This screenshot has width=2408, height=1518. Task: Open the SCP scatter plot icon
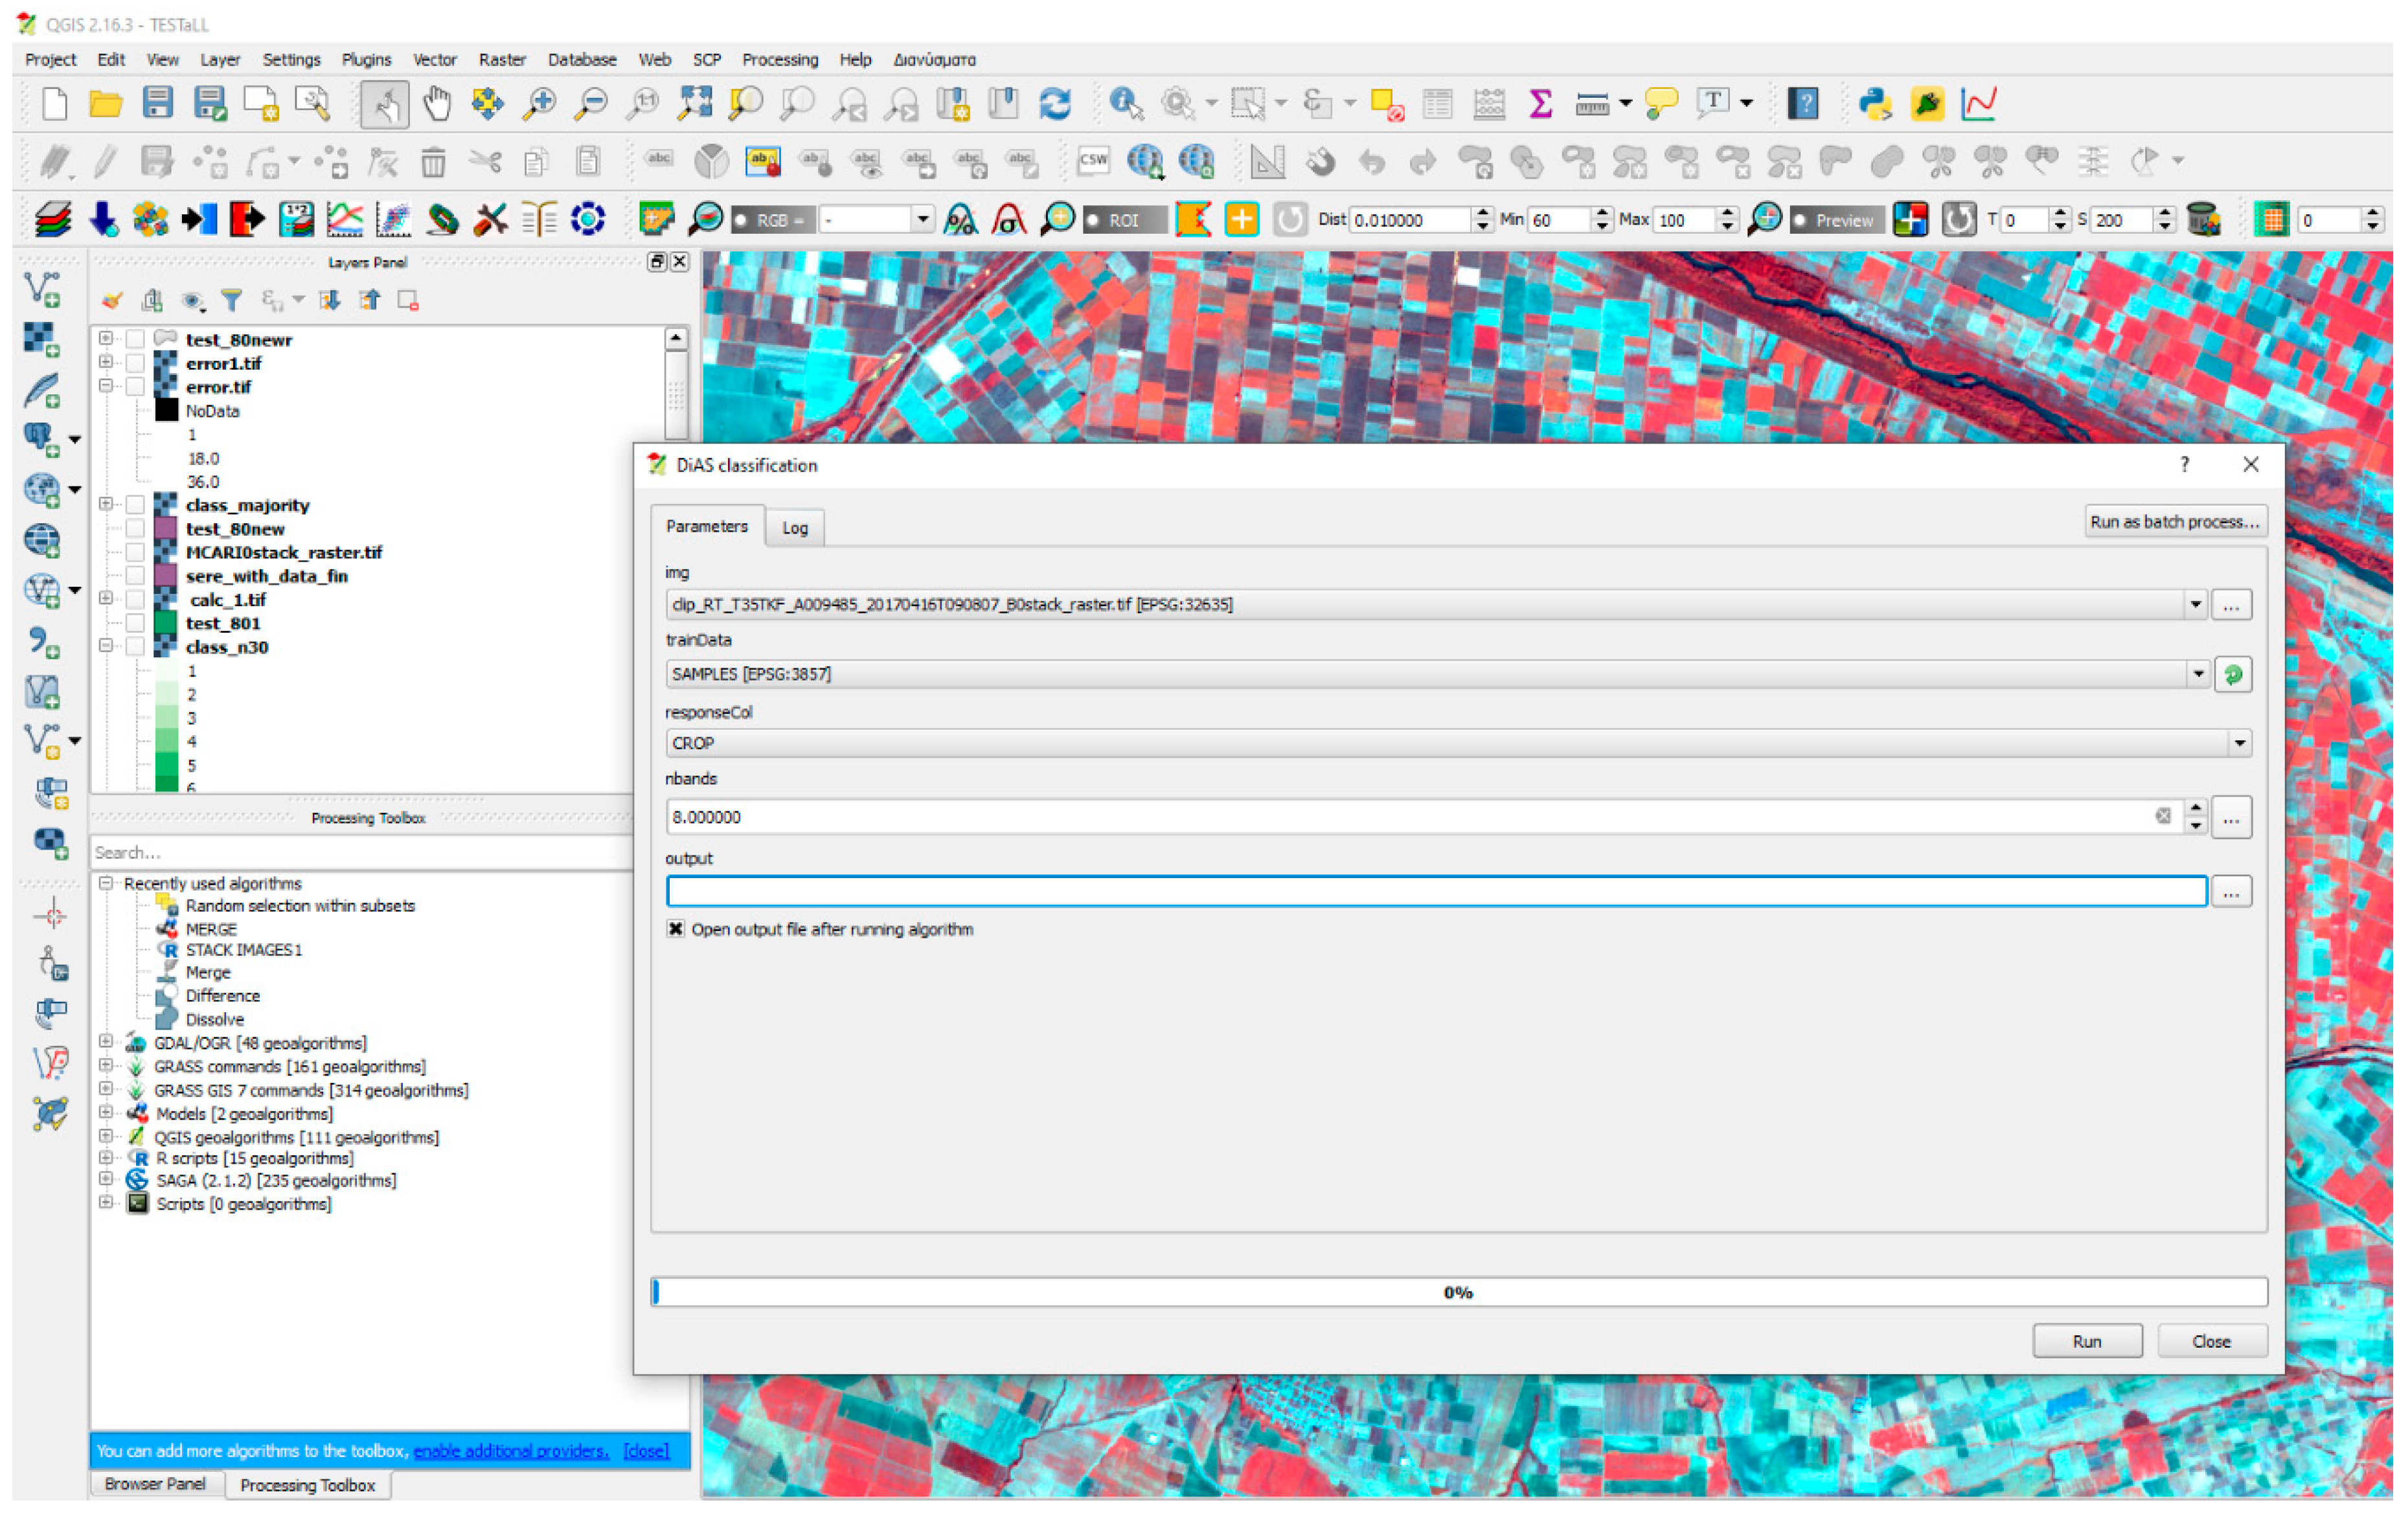[394, 219]
